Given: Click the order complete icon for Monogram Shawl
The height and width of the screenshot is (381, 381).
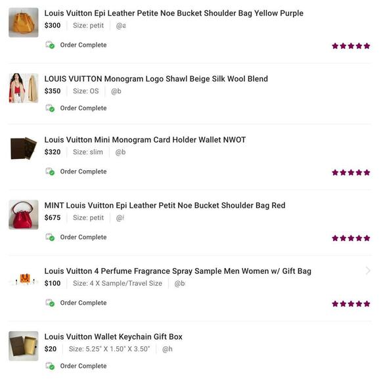Looking at the screenshot, I should coord(50,108).
